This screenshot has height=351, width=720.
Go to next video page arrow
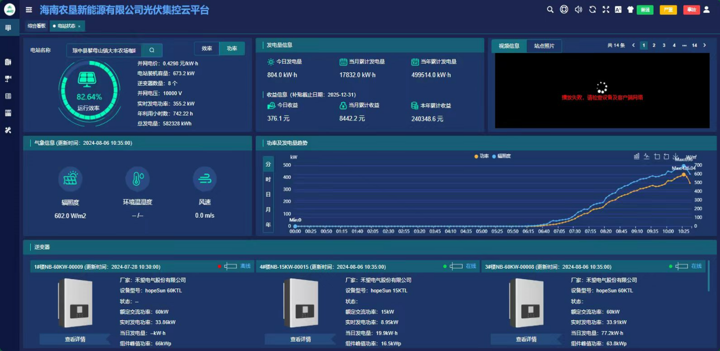pos(705,45)
